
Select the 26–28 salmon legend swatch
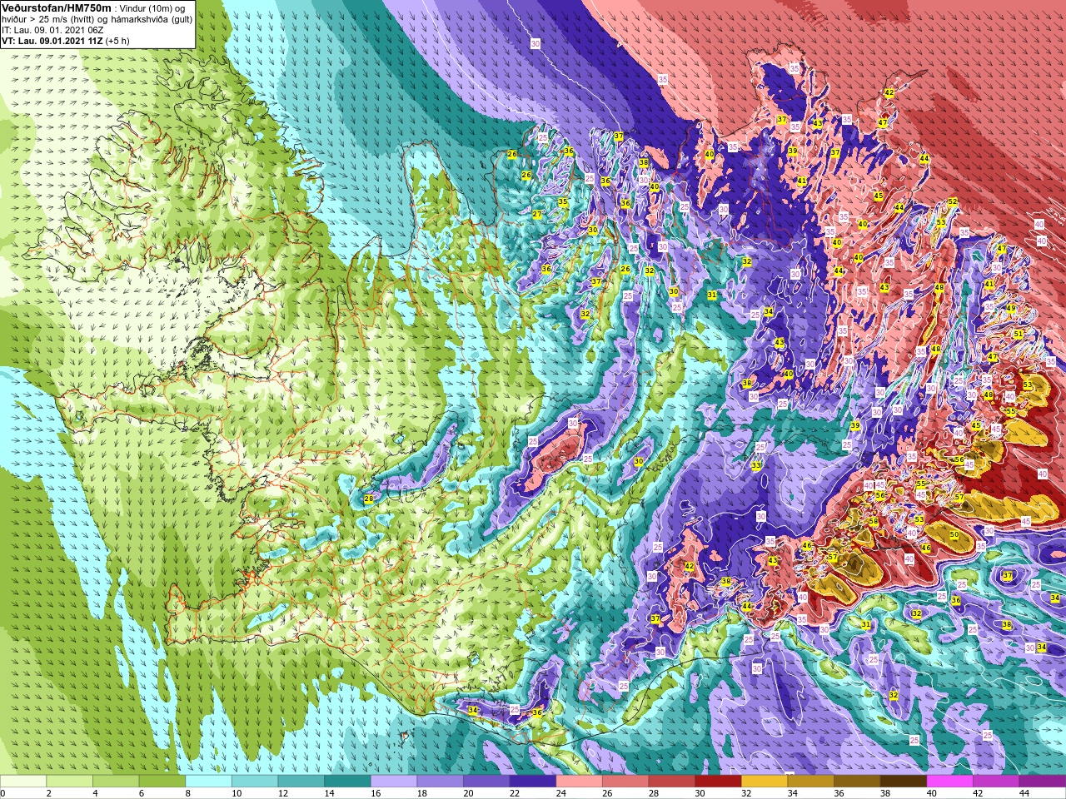[625, 782]
